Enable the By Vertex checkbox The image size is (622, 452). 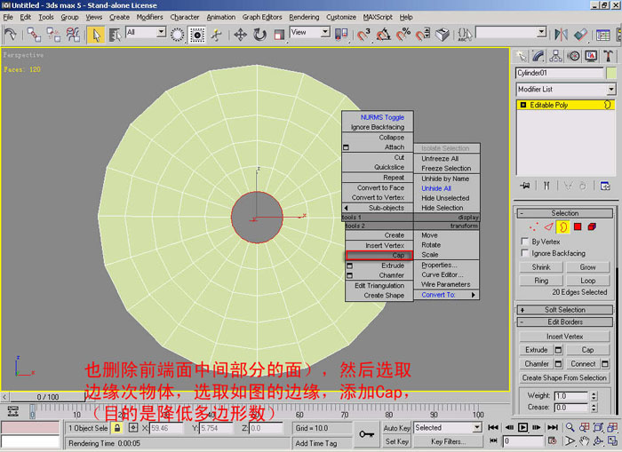(524, 241)
